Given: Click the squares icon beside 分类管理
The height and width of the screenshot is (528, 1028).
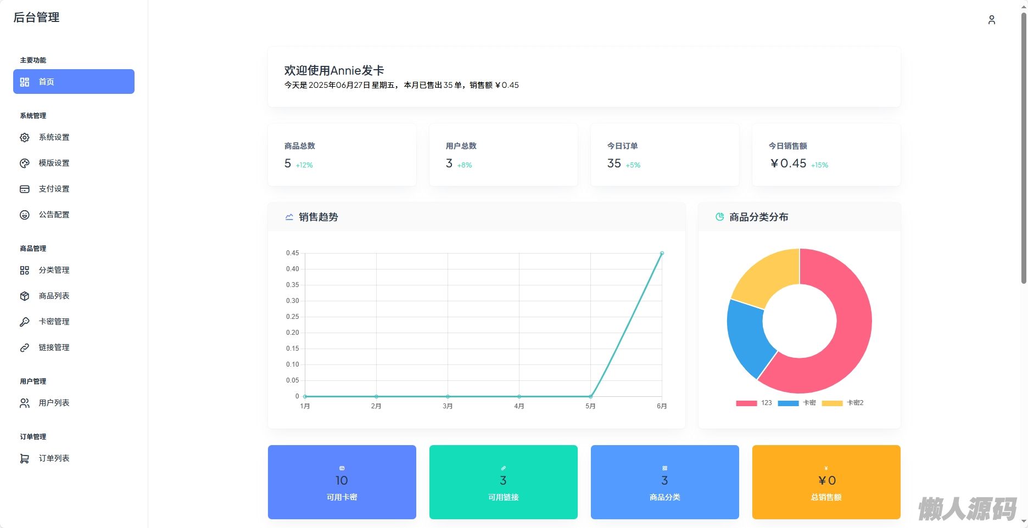Looking at the screenshot, I should click(x=25, y=270).
